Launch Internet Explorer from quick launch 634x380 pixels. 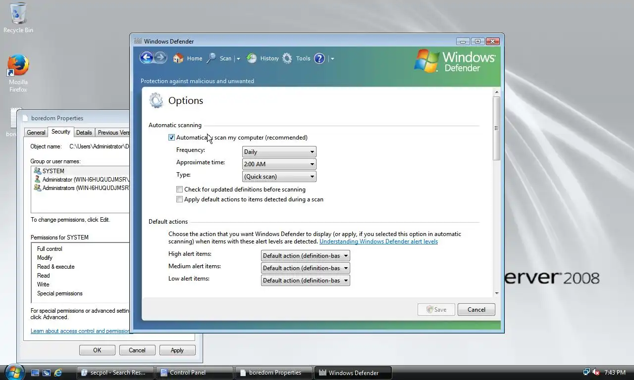coord(58,373)
